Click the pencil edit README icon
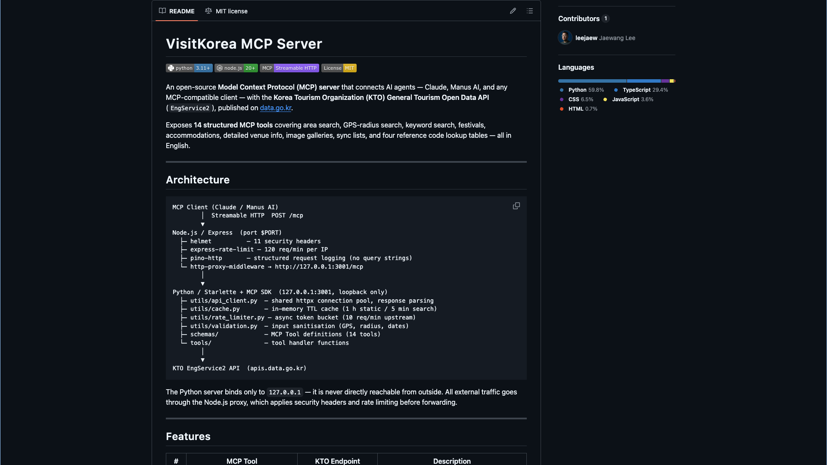 (513, 11)
